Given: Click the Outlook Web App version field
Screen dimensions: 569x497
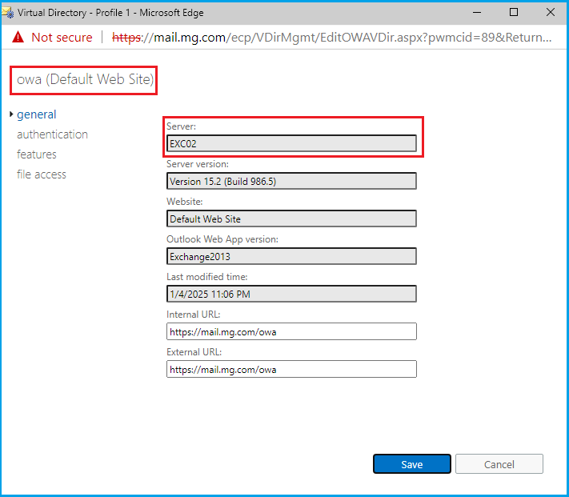Looking at the screenshot, I should click(x=291, y=256).
